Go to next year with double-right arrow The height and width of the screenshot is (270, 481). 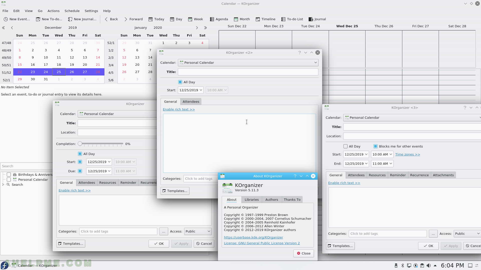[205, 28]
